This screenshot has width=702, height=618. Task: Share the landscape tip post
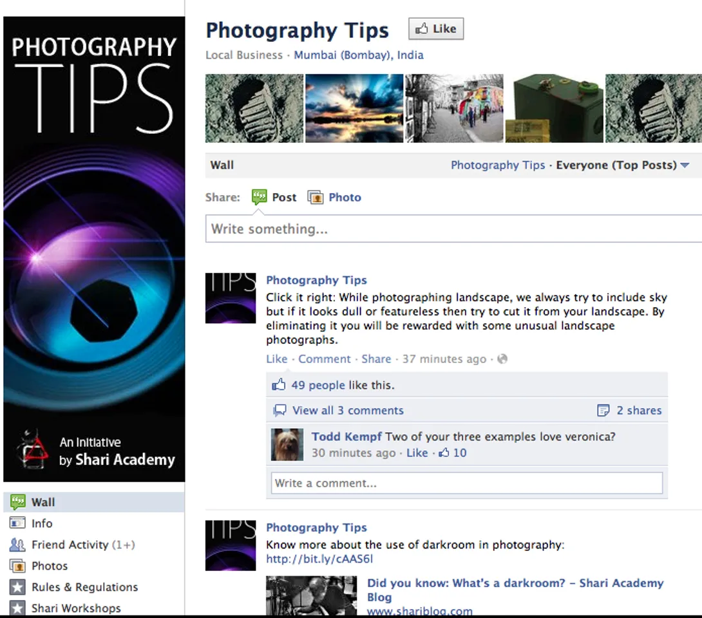point(376,359)
